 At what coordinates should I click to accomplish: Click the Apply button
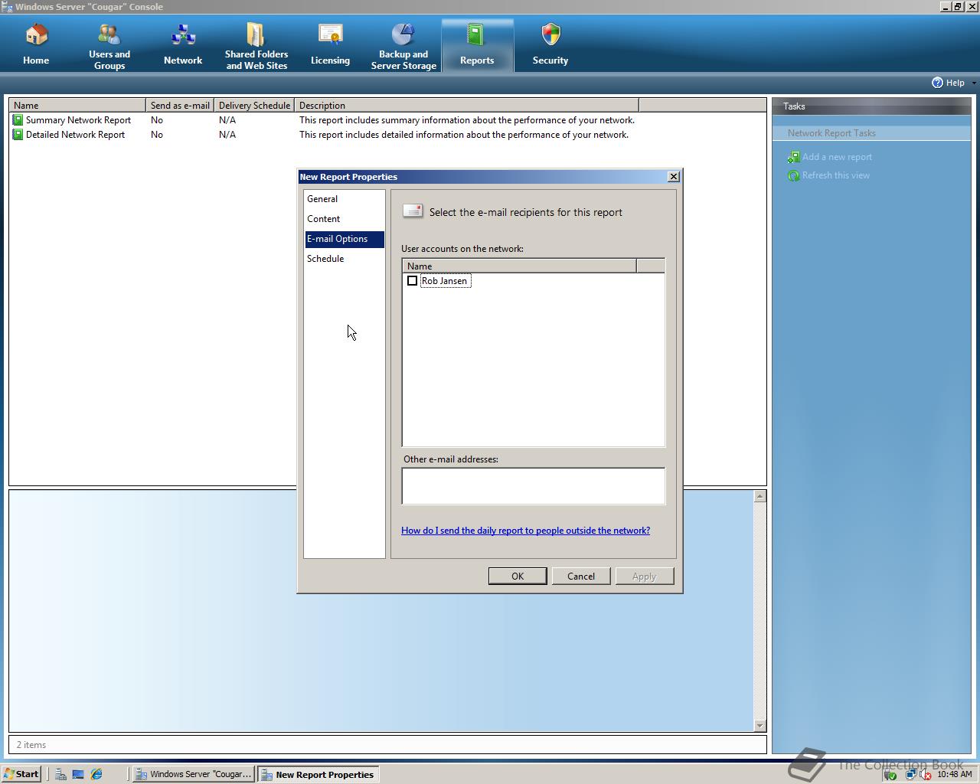click(645, 577)
